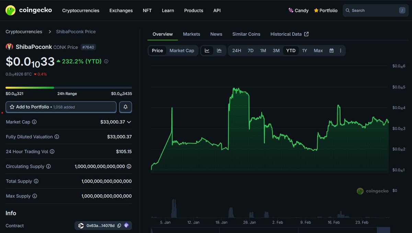
Task: Show info about YTD price change
Action: coord(106,61)
